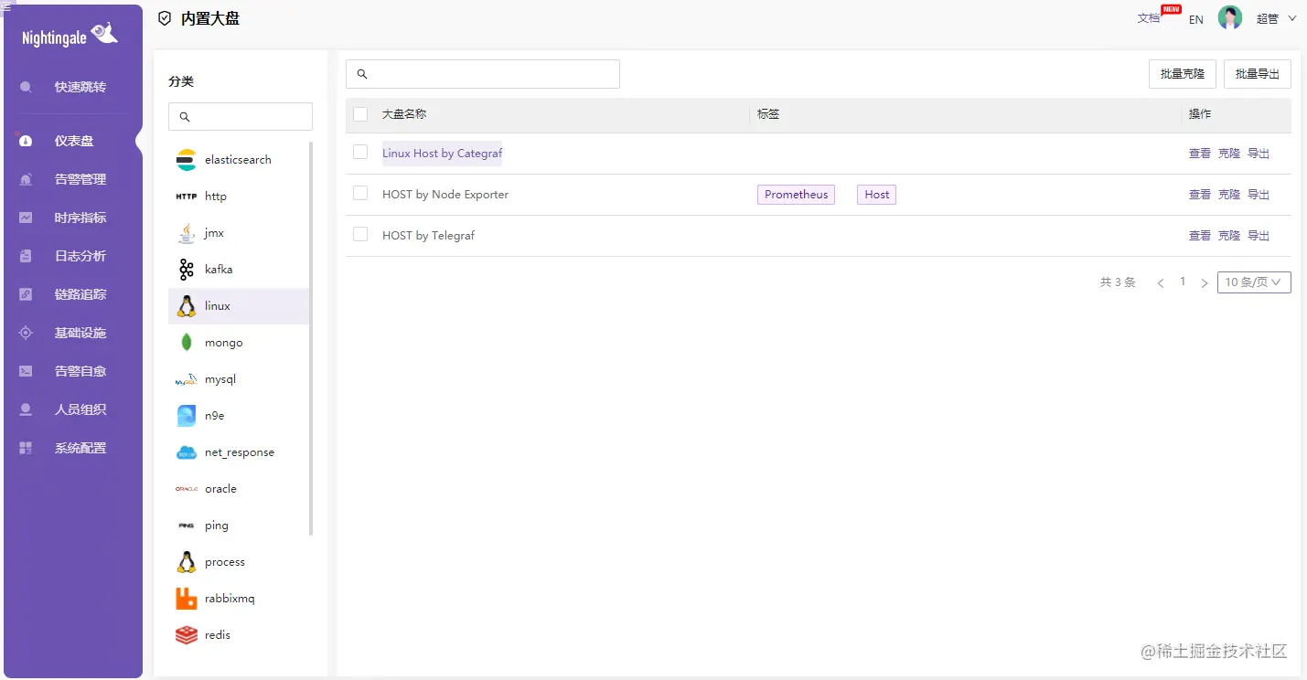Toggle the select-all checkbox in table header
1307x680 pixels.
pos(360,114)
